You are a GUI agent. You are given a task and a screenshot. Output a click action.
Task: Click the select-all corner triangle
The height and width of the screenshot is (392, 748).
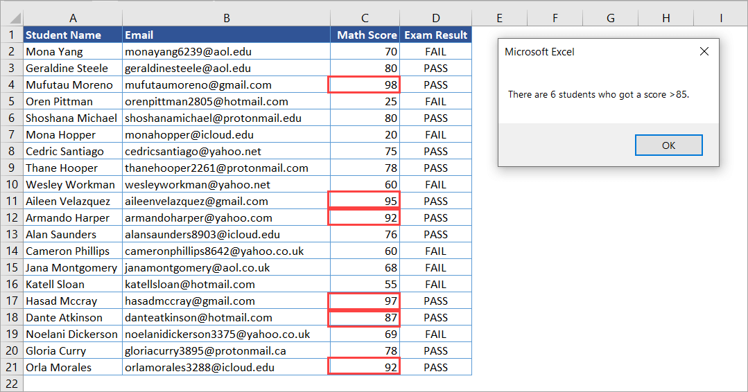tap(15, 19)
